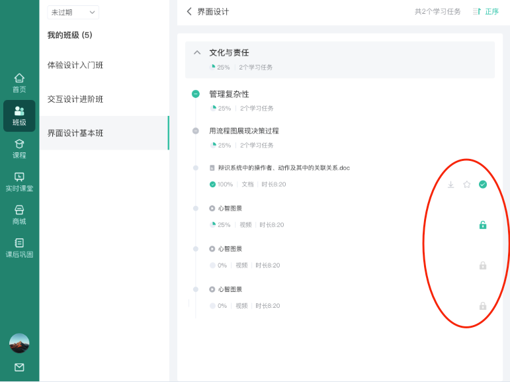Open 辨识系统中的操作者 doc file
Image resolution: width=510 pixels, height=382 pixels.
click(284, 167)
